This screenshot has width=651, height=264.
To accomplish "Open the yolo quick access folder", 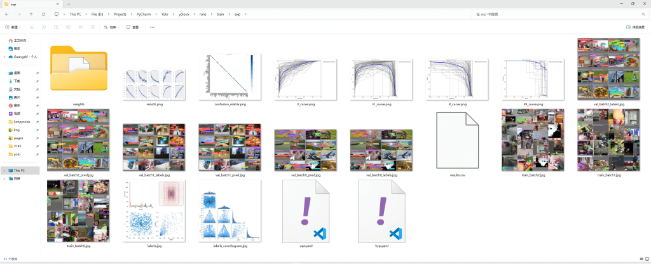I will click(x=17, y=154).
